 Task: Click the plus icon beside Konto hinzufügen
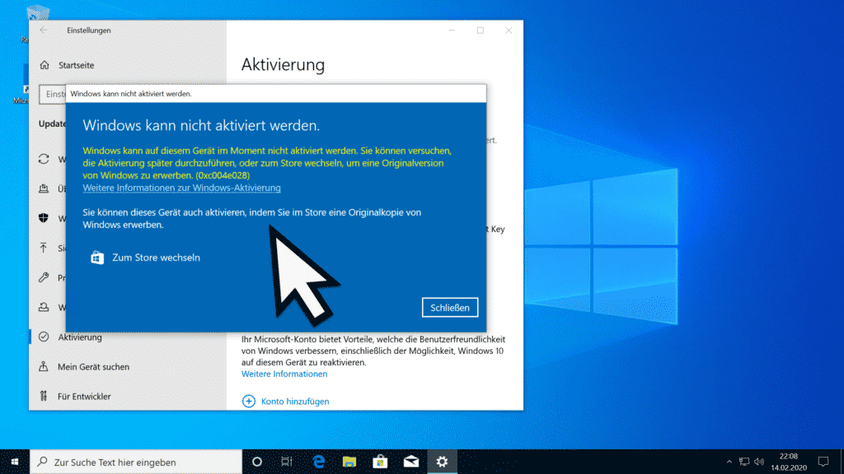point(249,402)
